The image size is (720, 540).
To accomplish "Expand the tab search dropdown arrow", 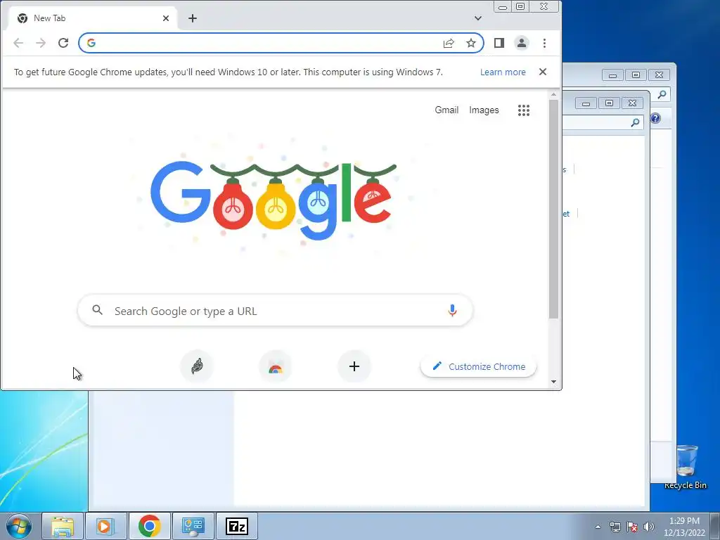I will [x=478, y=18].
